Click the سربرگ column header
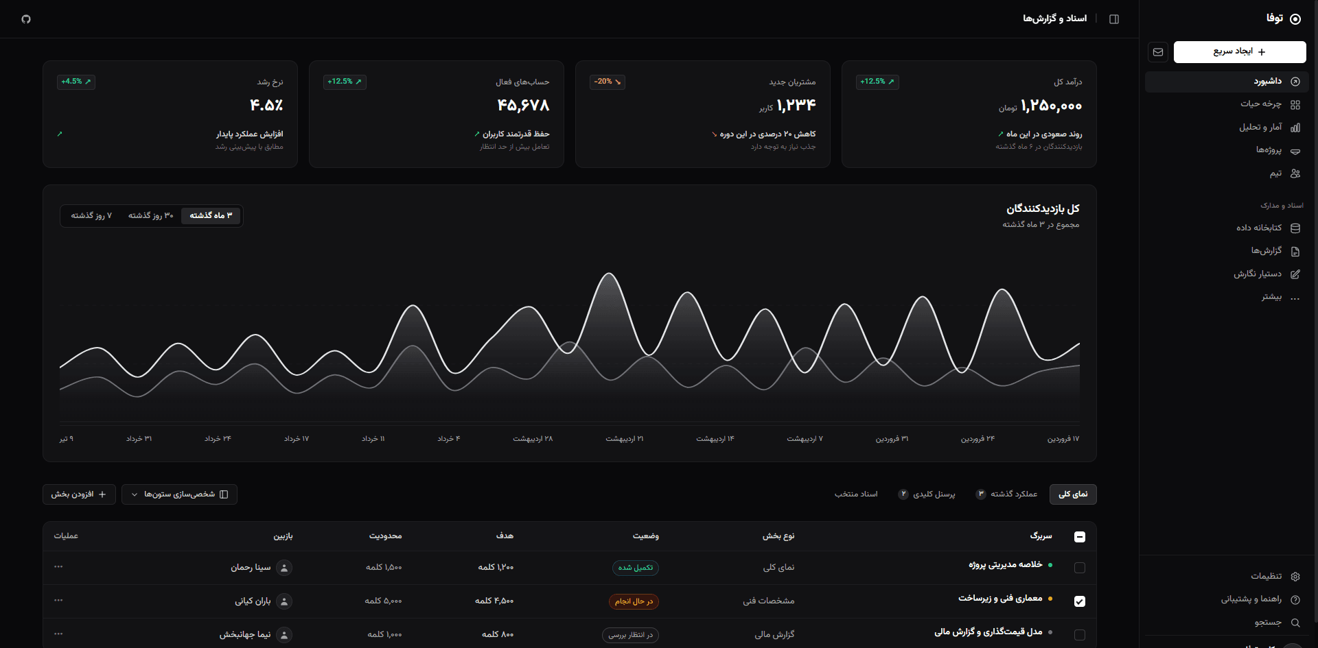 (1041, 536)
